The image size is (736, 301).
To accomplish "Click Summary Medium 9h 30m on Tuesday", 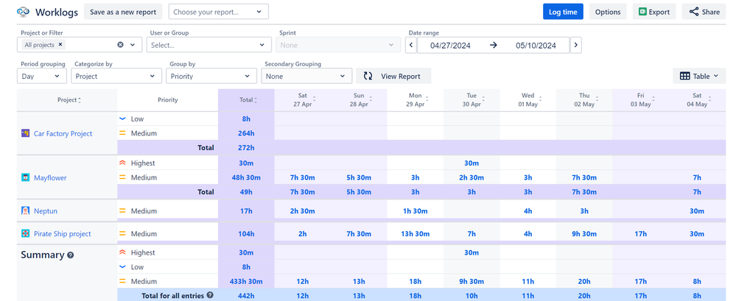I will tap(472, 281).
